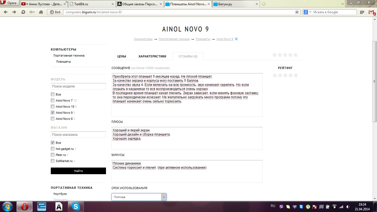Open the TXT.RU app in the taskbar
377x212 pixels.
pyautogui.click(x=42, y=206)
